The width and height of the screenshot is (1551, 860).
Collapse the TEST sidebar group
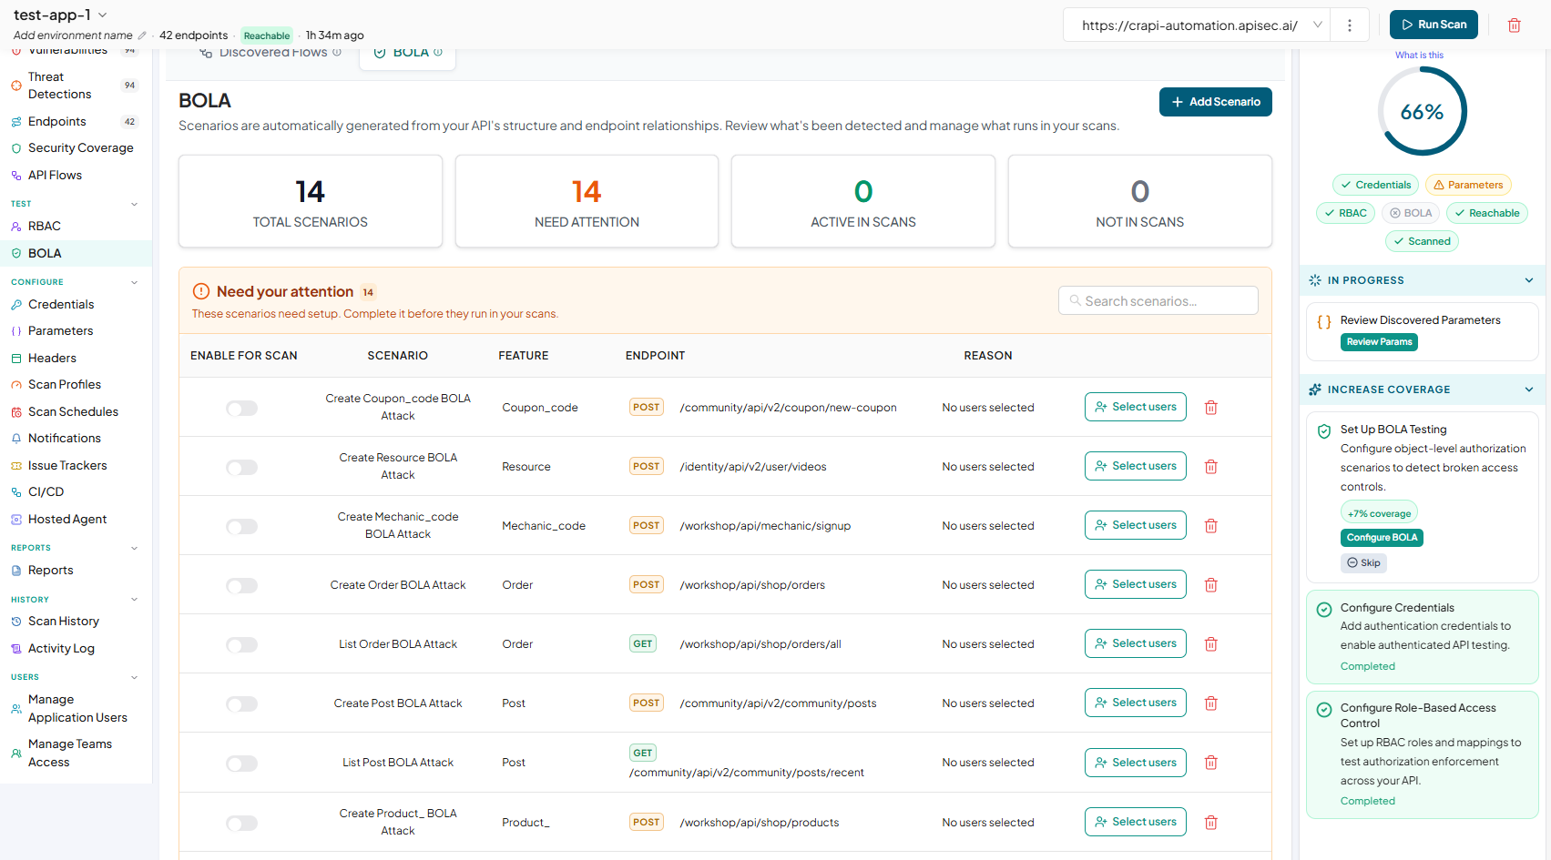(x=134, y=204)
